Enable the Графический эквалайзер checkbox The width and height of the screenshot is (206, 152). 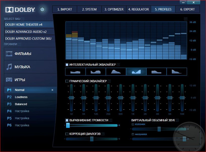[x=67, y=81]
